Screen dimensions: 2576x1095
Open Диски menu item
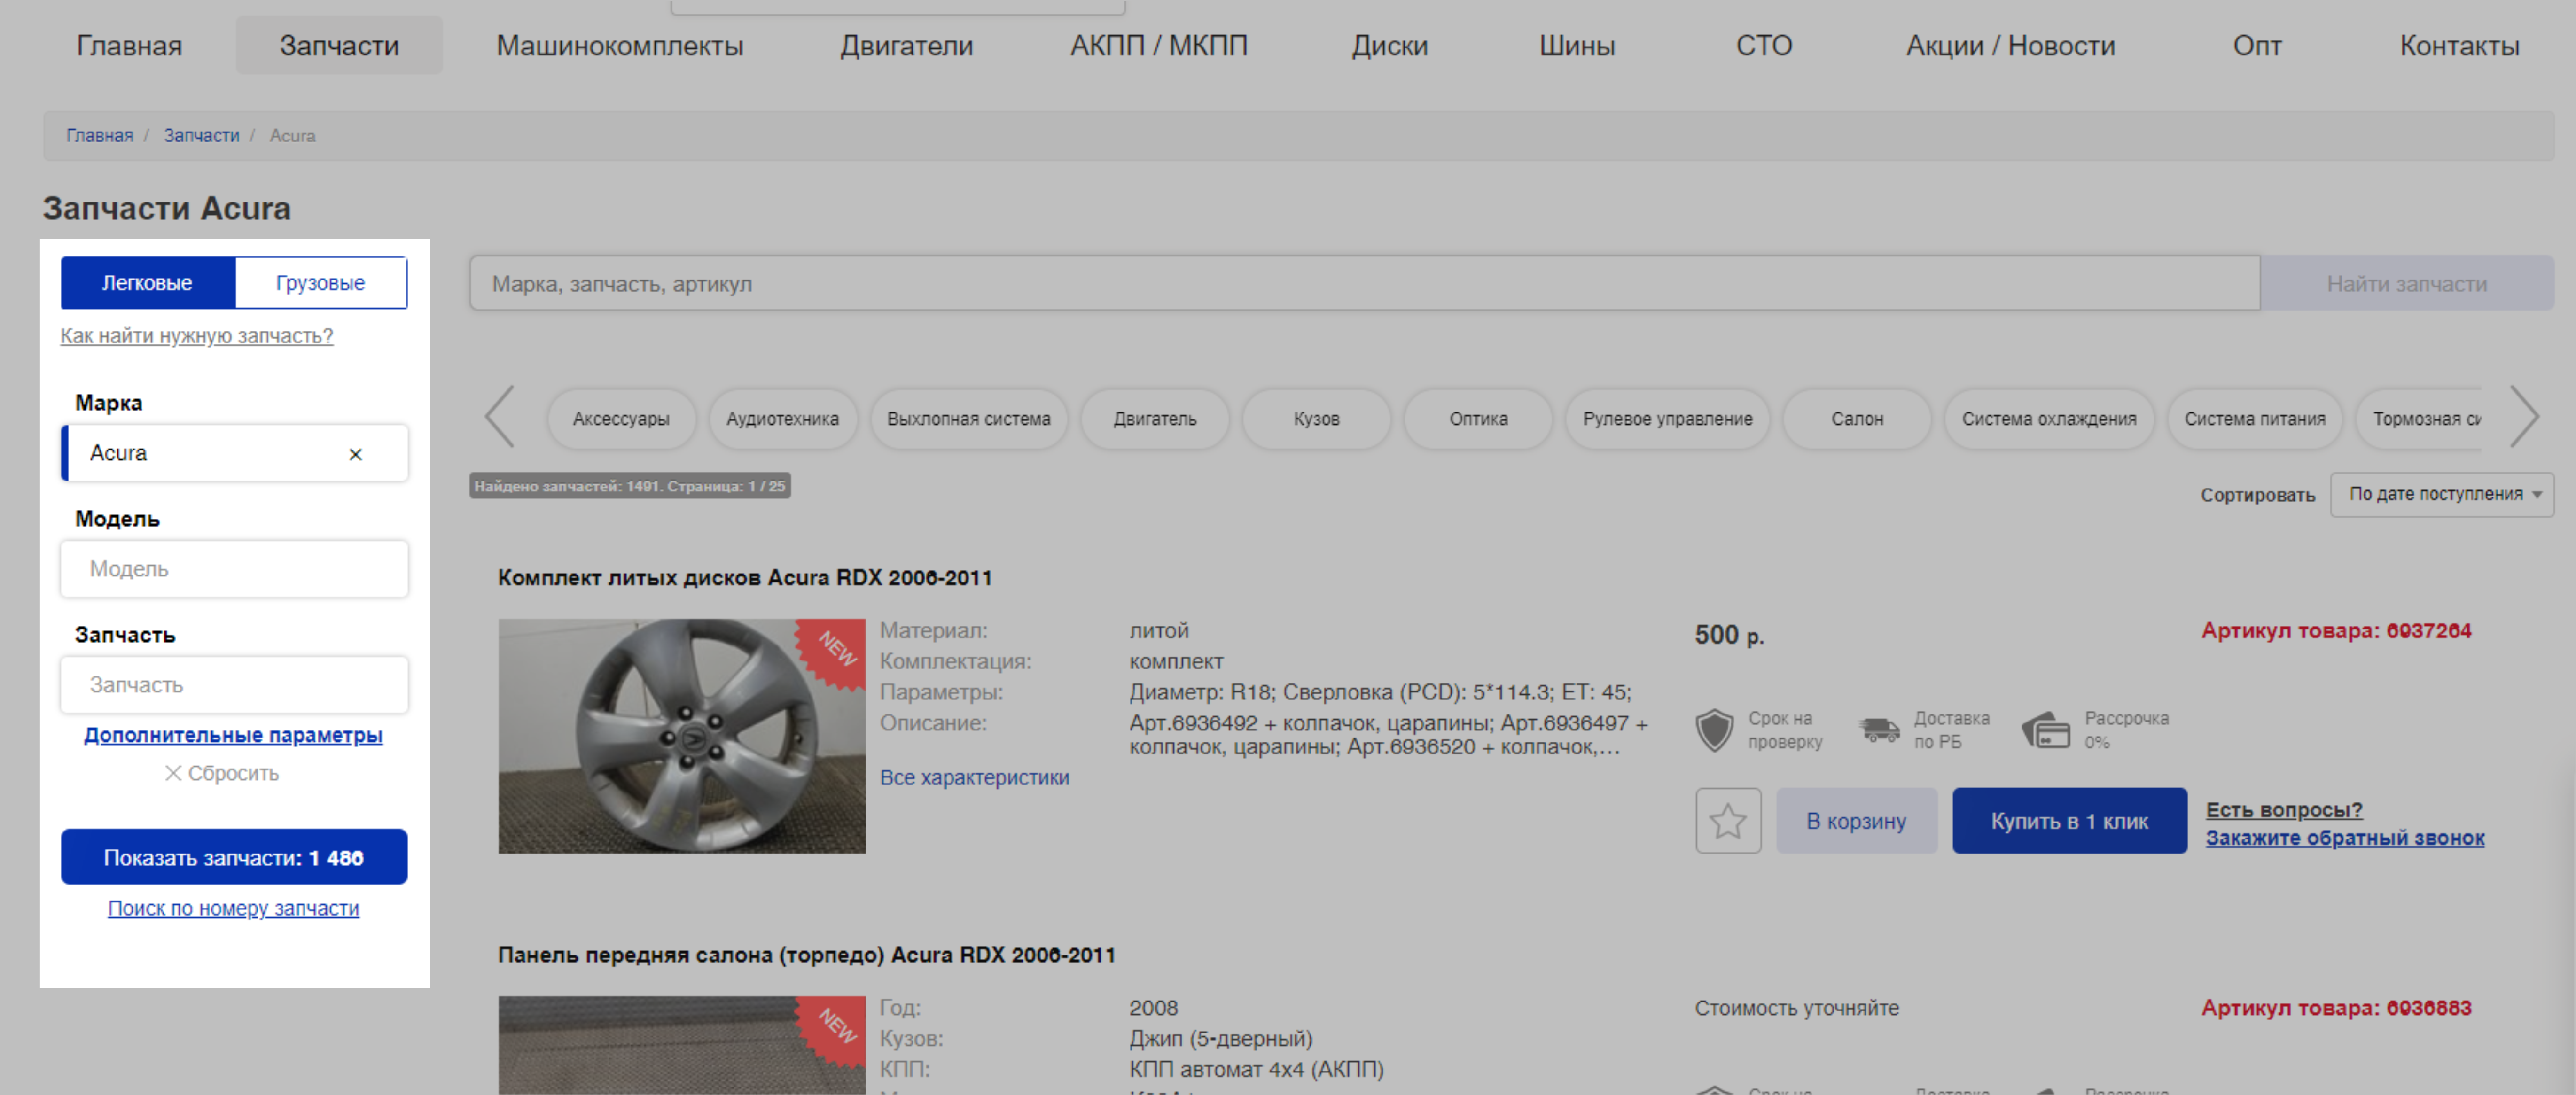click(x=1390, y=45)
